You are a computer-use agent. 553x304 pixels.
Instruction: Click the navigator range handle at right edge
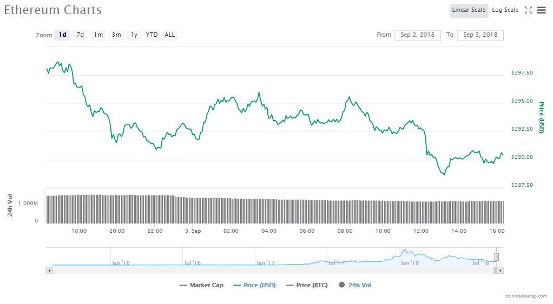point(496,257)
